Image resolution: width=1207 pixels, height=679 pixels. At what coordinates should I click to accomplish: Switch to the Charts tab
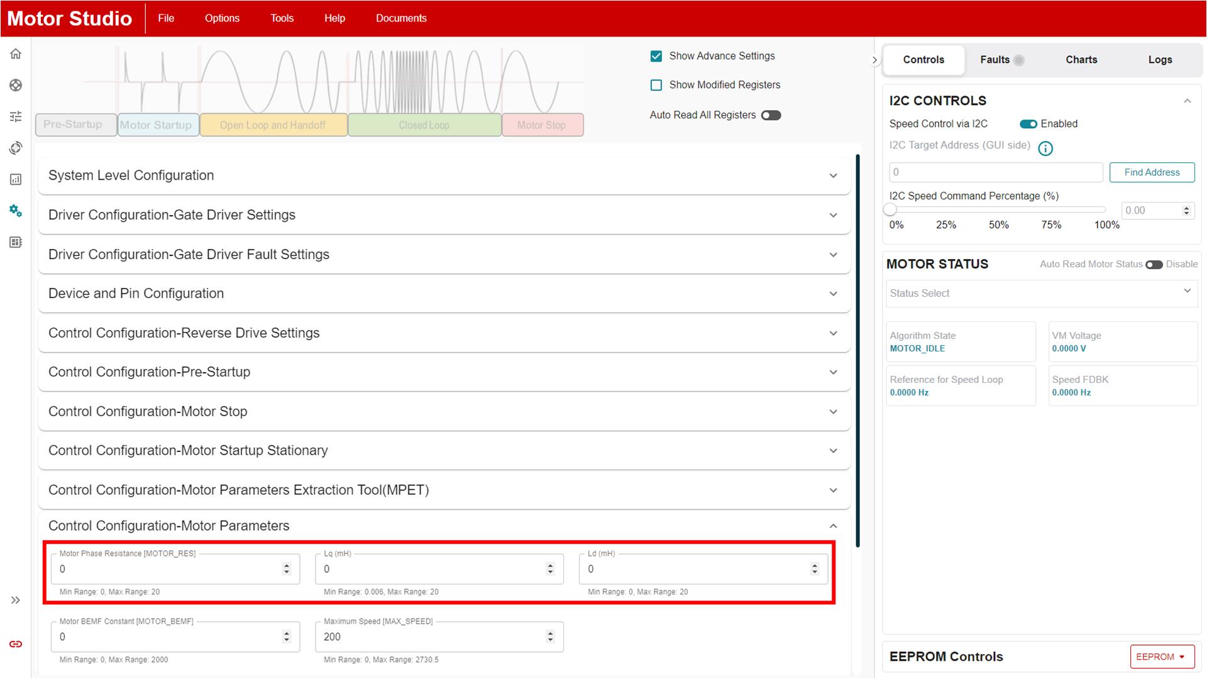click(x=1081, y=60)
